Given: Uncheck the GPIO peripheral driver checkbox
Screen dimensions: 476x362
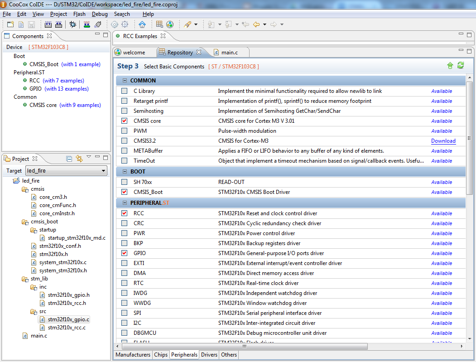Looking at the screenshot, I should click(x=125, y=253).
